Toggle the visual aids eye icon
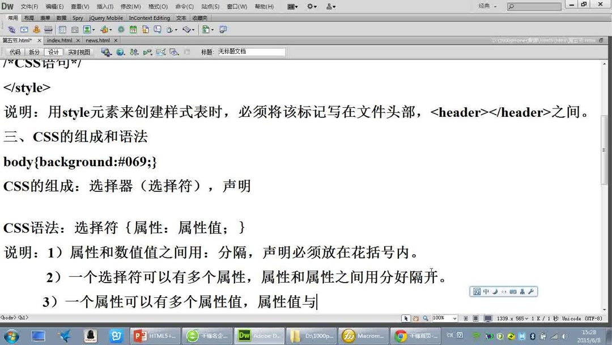This screenshot has width=612, height=345. pos(173,52)
